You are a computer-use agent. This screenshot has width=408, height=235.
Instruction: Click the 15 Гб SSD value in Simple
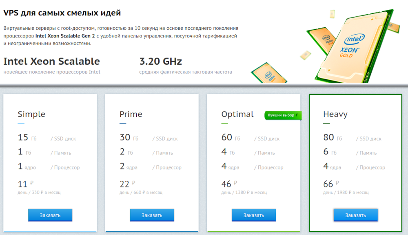[x=27, y=137]
